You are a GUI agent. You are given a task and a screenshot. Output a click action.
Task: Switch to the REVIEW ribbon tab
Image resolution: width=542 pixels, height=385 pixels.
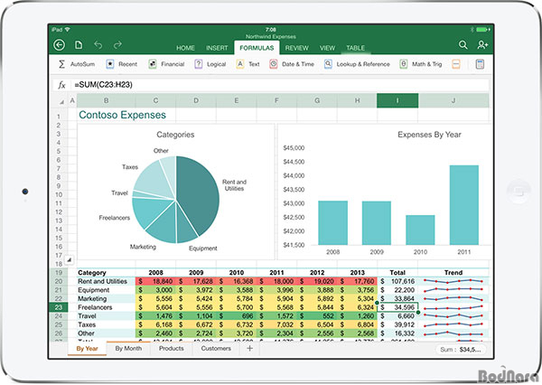[x=296, y=47]
